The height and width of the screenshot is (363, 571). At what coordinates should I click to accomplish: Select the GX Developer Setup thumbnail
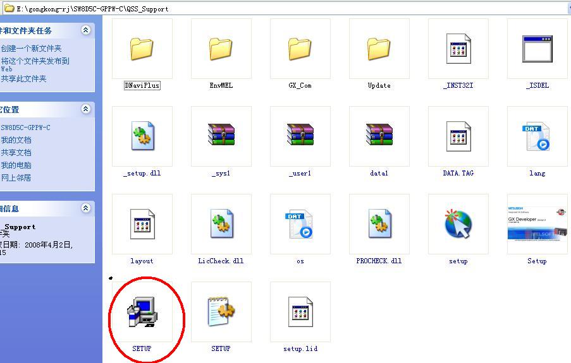(x=537, y=224)
